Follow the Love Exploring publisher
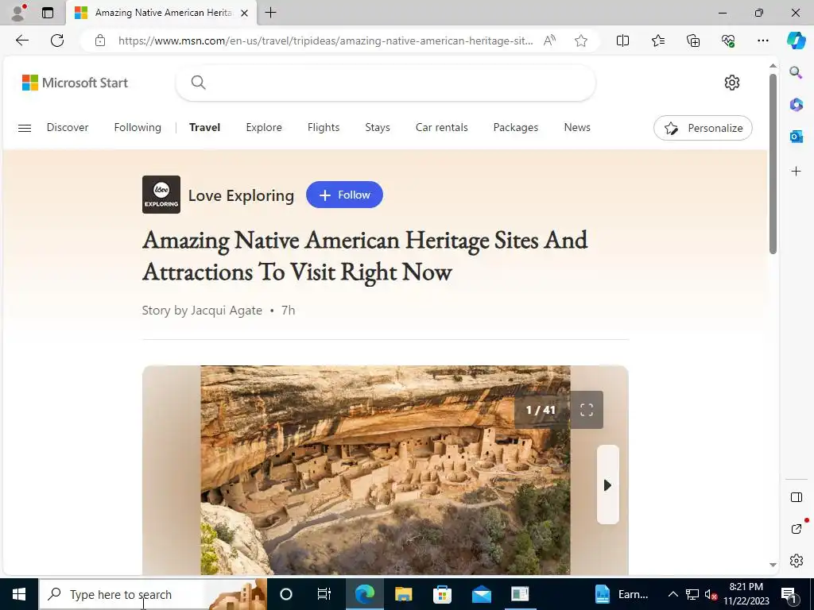The height and width of the screenshot is (610, 814). [344, 195]
